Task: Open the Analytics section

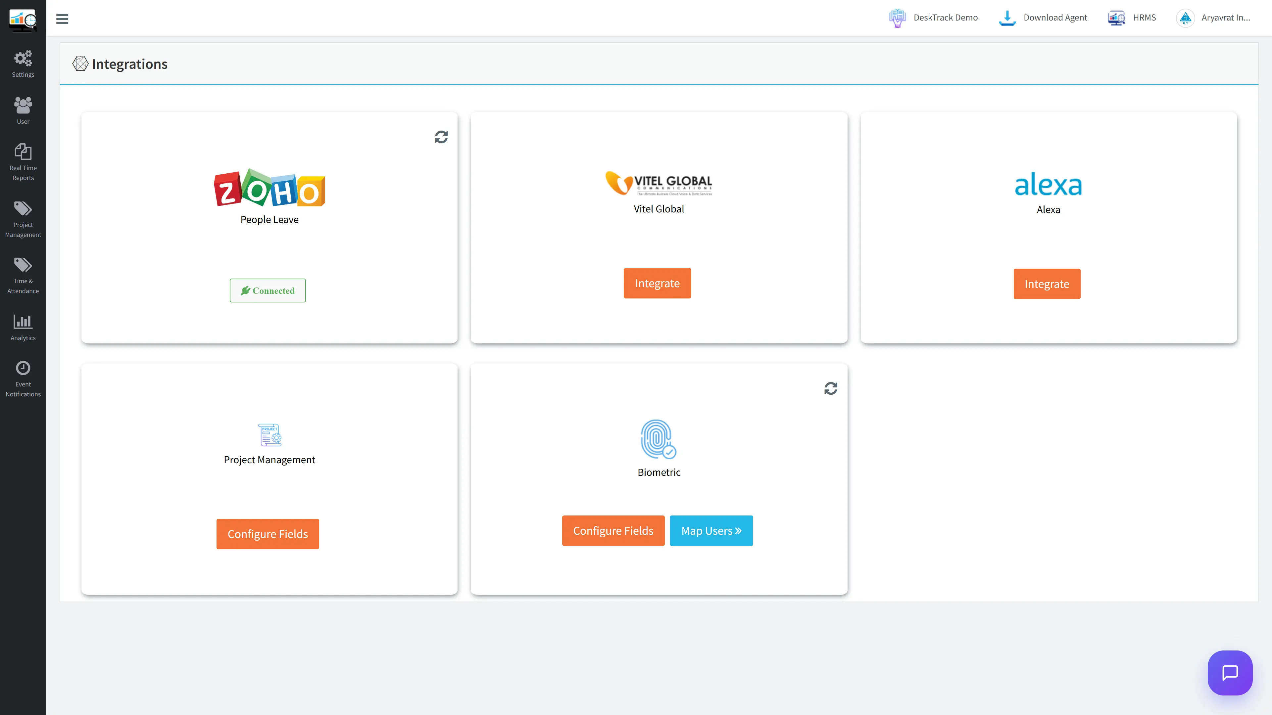Action: coord(23,327)
